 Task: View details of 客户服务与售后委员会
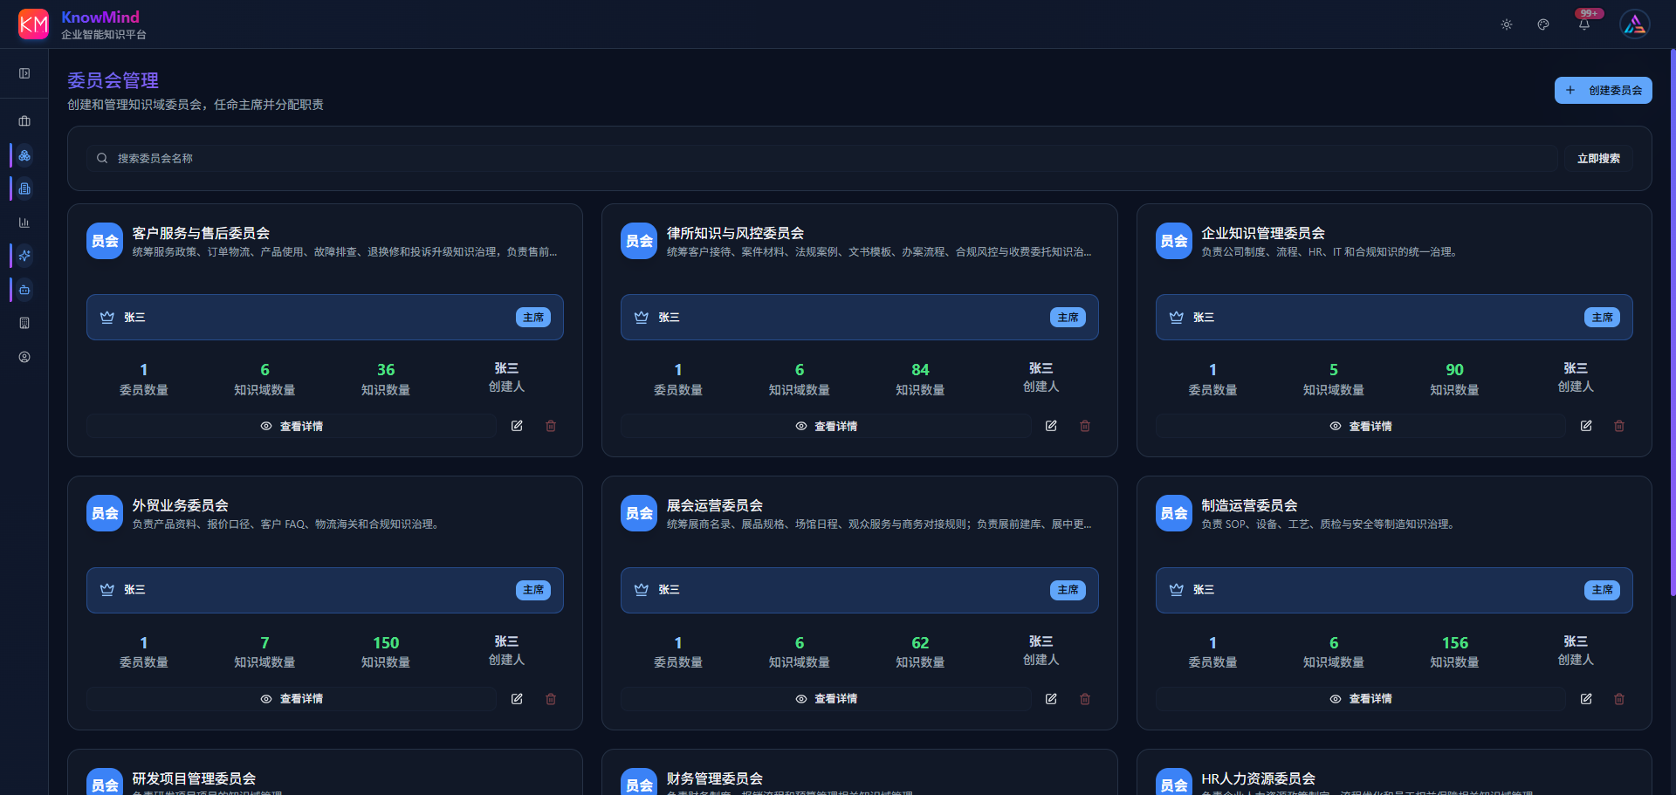[x=292, y=426]
